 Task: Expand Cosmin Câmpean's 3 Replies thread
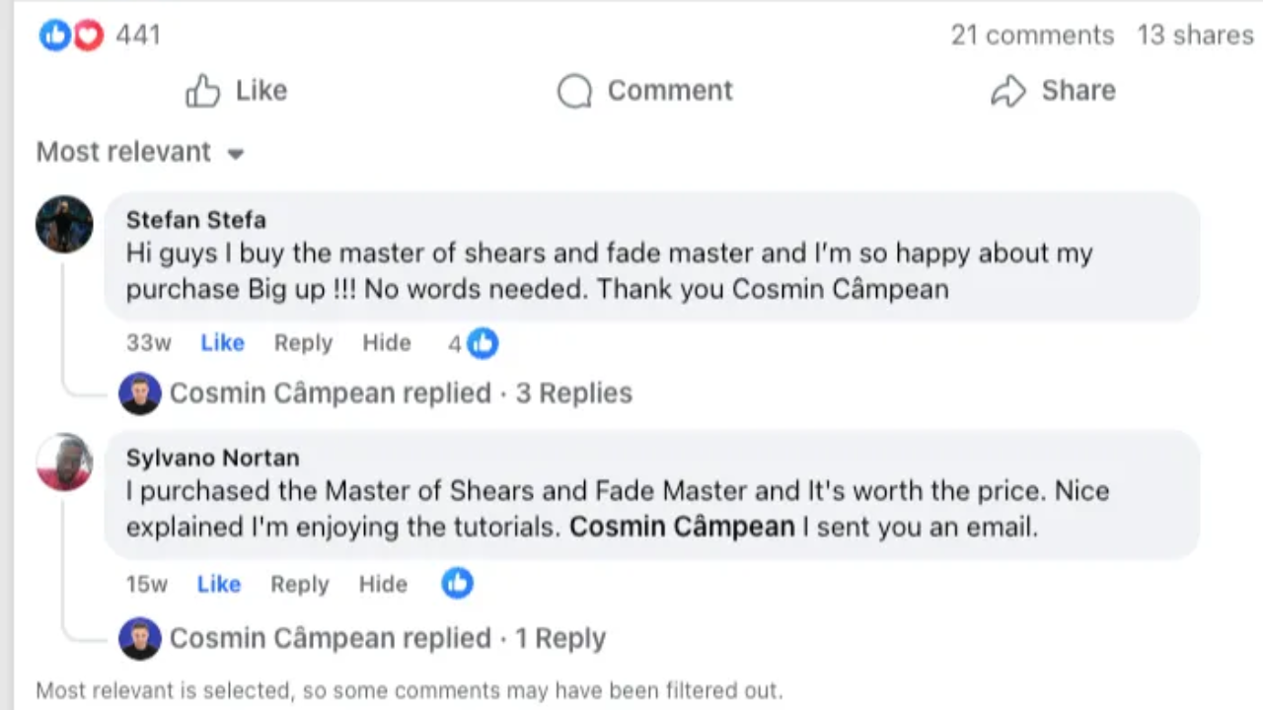[573, 393]
